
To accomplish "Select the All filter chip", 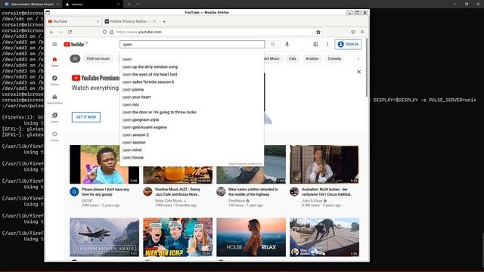I will [75, 59].
